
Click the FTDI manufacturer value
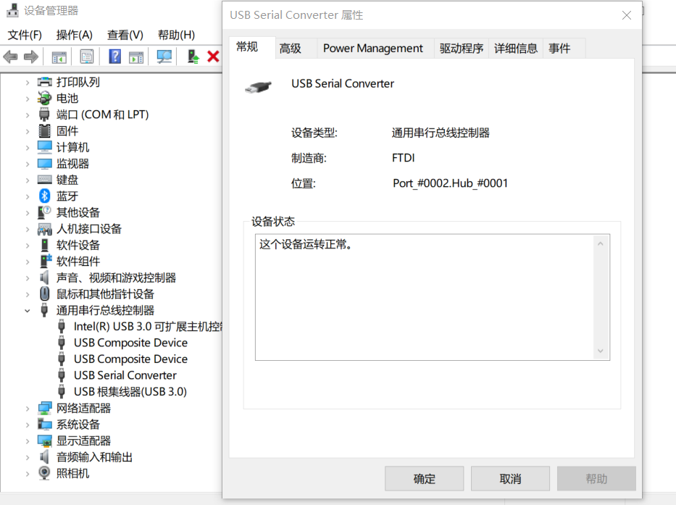(403, 158)
